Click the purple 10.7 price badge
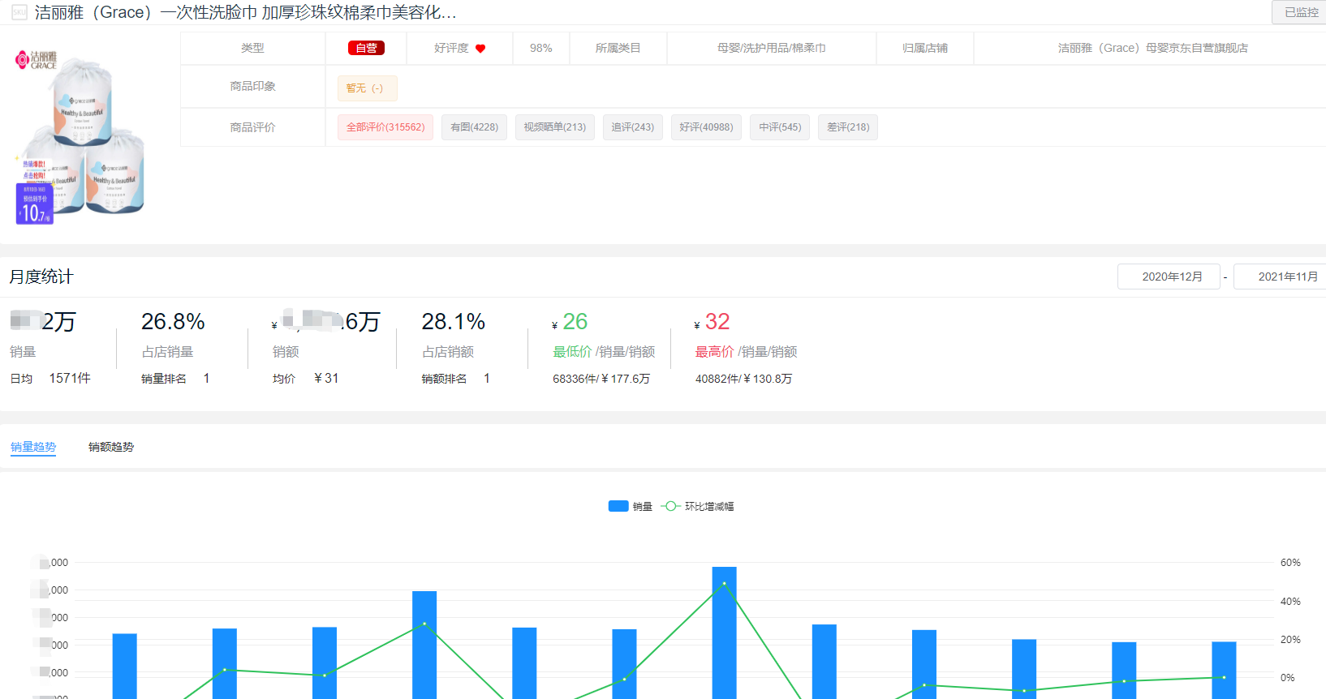Viewport: 1326px width, 699px height. click(x=34, y=204)
